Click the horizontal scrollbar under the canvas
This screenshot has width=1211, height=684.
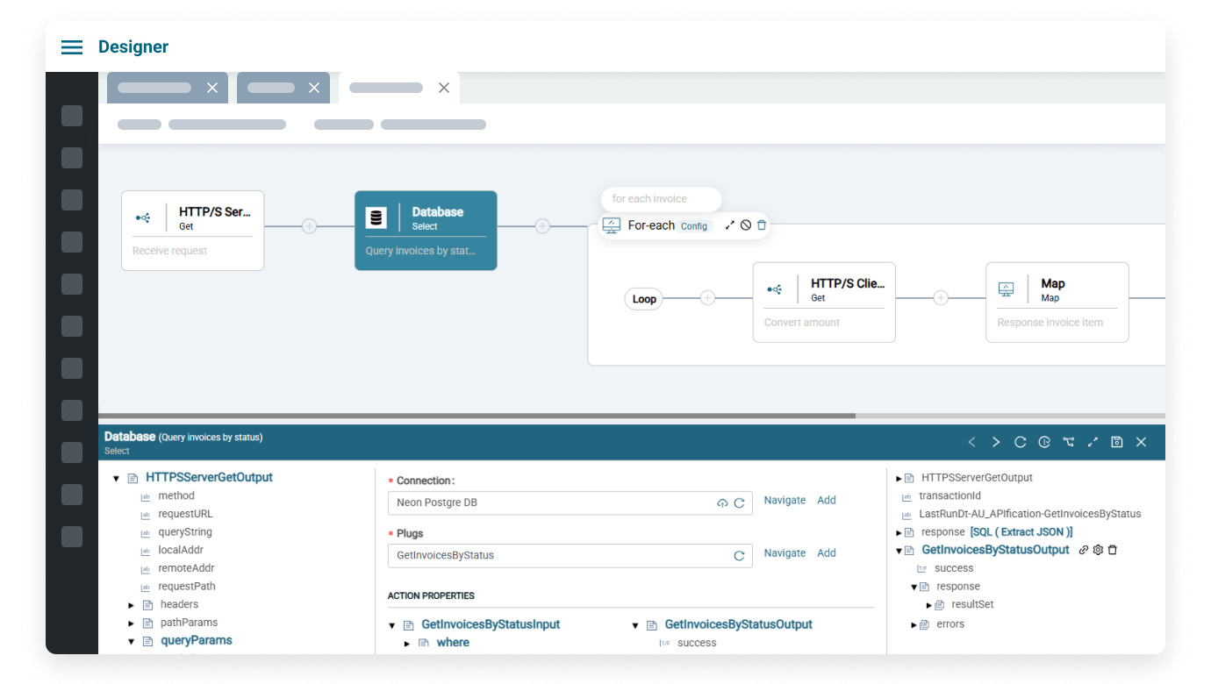[x=477, y=416]
